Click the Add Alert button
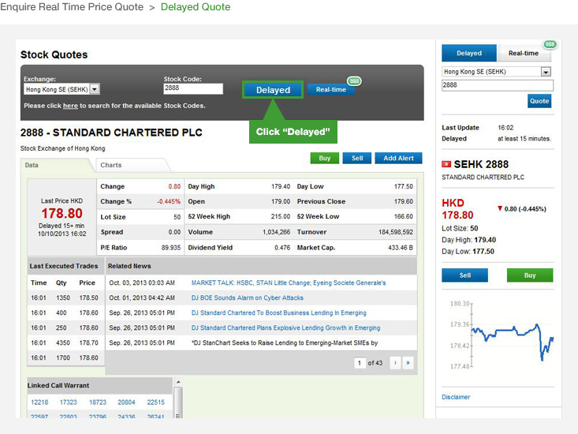Image resolution: width=578 pixels, height=434 pixels. (398, 158)
